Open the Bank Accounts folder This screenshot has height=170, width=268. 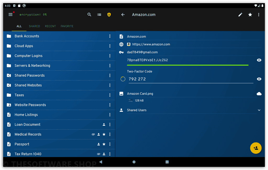click(x=59, y=36)
